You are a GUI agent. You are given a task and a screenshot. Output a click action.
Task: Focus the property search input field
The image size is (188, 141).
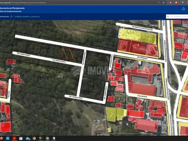tap(177, 16)
